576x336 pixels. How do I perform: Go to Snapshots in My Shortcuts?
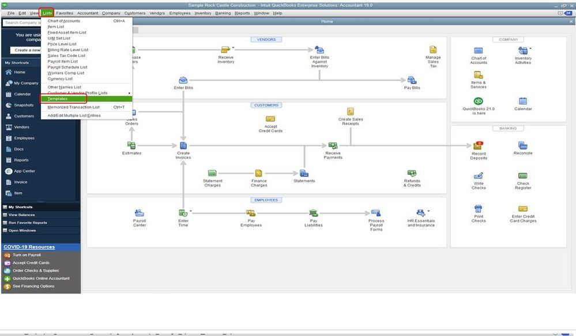click(24, 105)
